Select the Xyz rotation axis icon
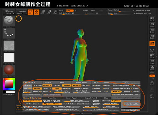158x115 pixels. click(152, 72)
